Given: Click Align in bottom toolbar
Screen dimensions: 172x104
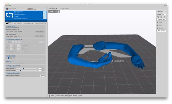Looking at the screenshot, I should 67,96.
